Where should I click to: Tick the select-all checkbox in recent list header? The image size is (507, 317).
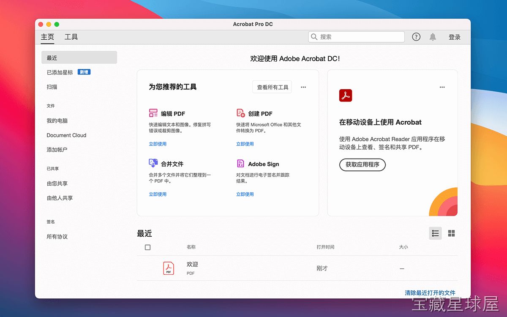tap(147, 247)
